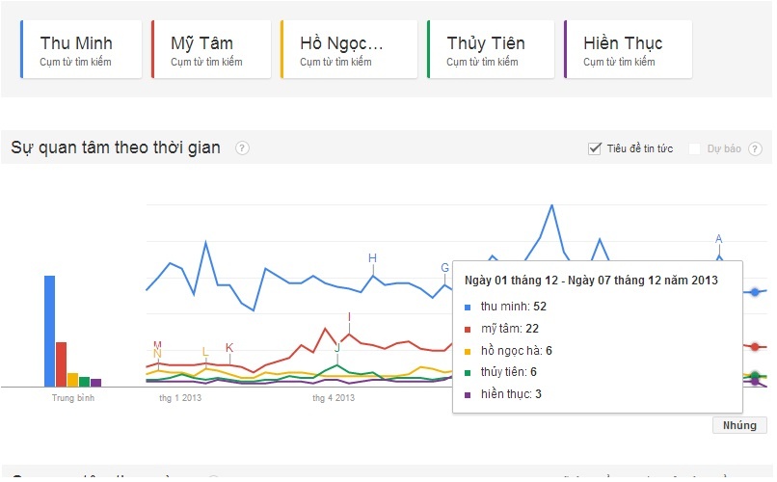777x482 pixels.
Task: Click the Nhúng embed button
Action: (x=739, y=425)
